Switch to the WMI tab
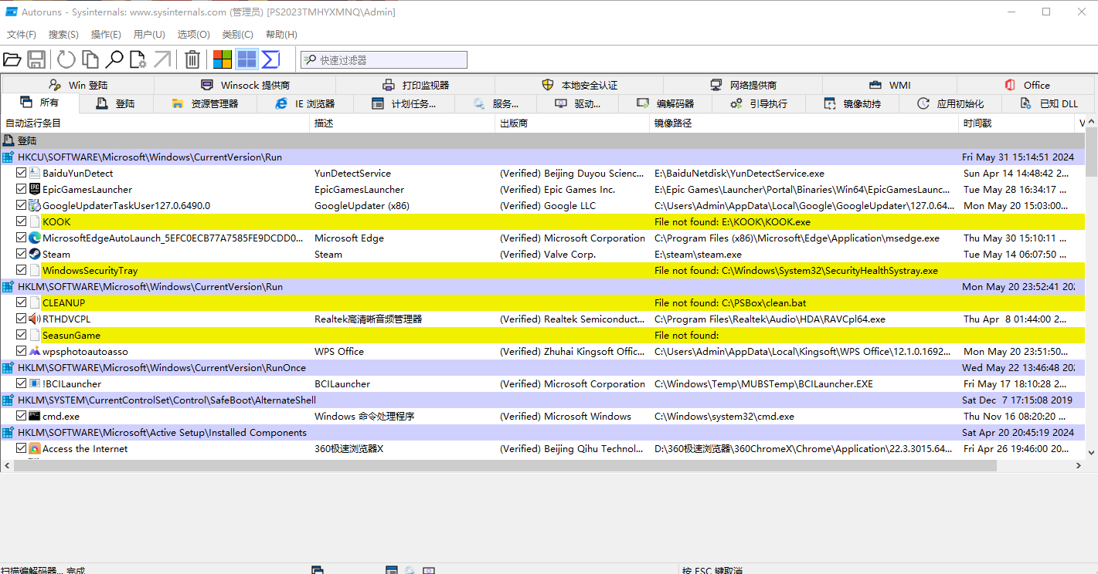1098x574 pixels. (889, 85)
